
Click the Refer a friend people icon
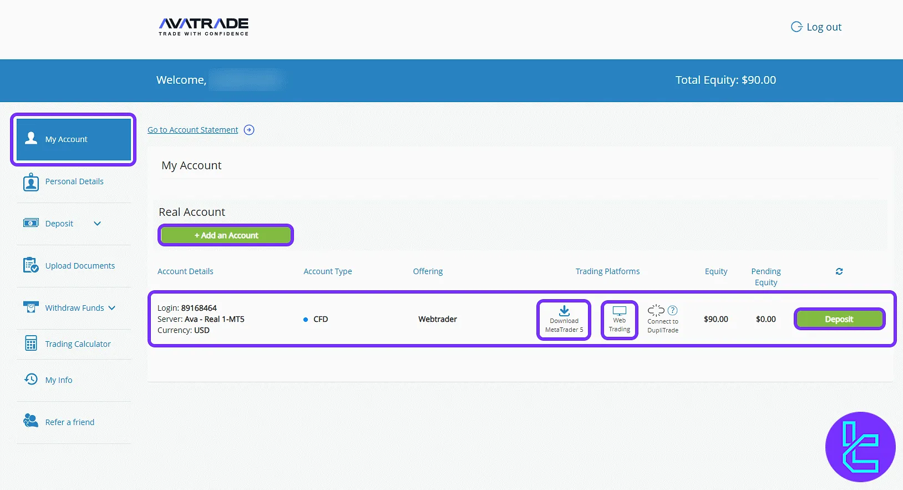coord(31,421)
